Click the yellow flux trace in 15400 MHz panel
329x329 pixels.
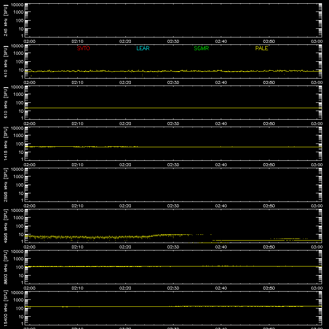tap(173, 306)
